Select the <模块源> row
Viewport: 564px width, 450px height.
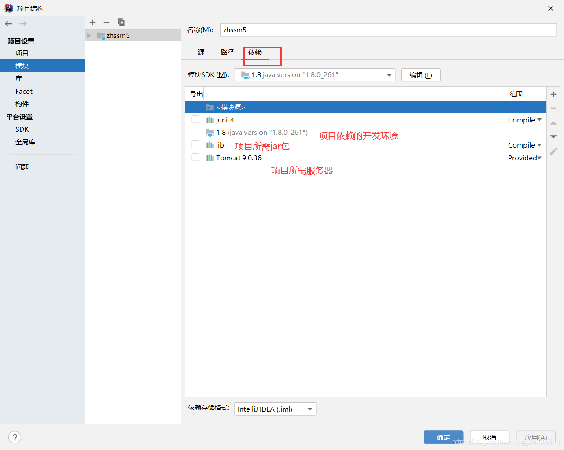[x=366, y=107]
